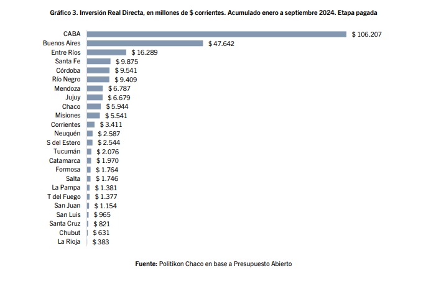Image resolution: width=426 pixels, height=281 pixels.
Task: Click the S del Estero label
Action: (63, 143)
